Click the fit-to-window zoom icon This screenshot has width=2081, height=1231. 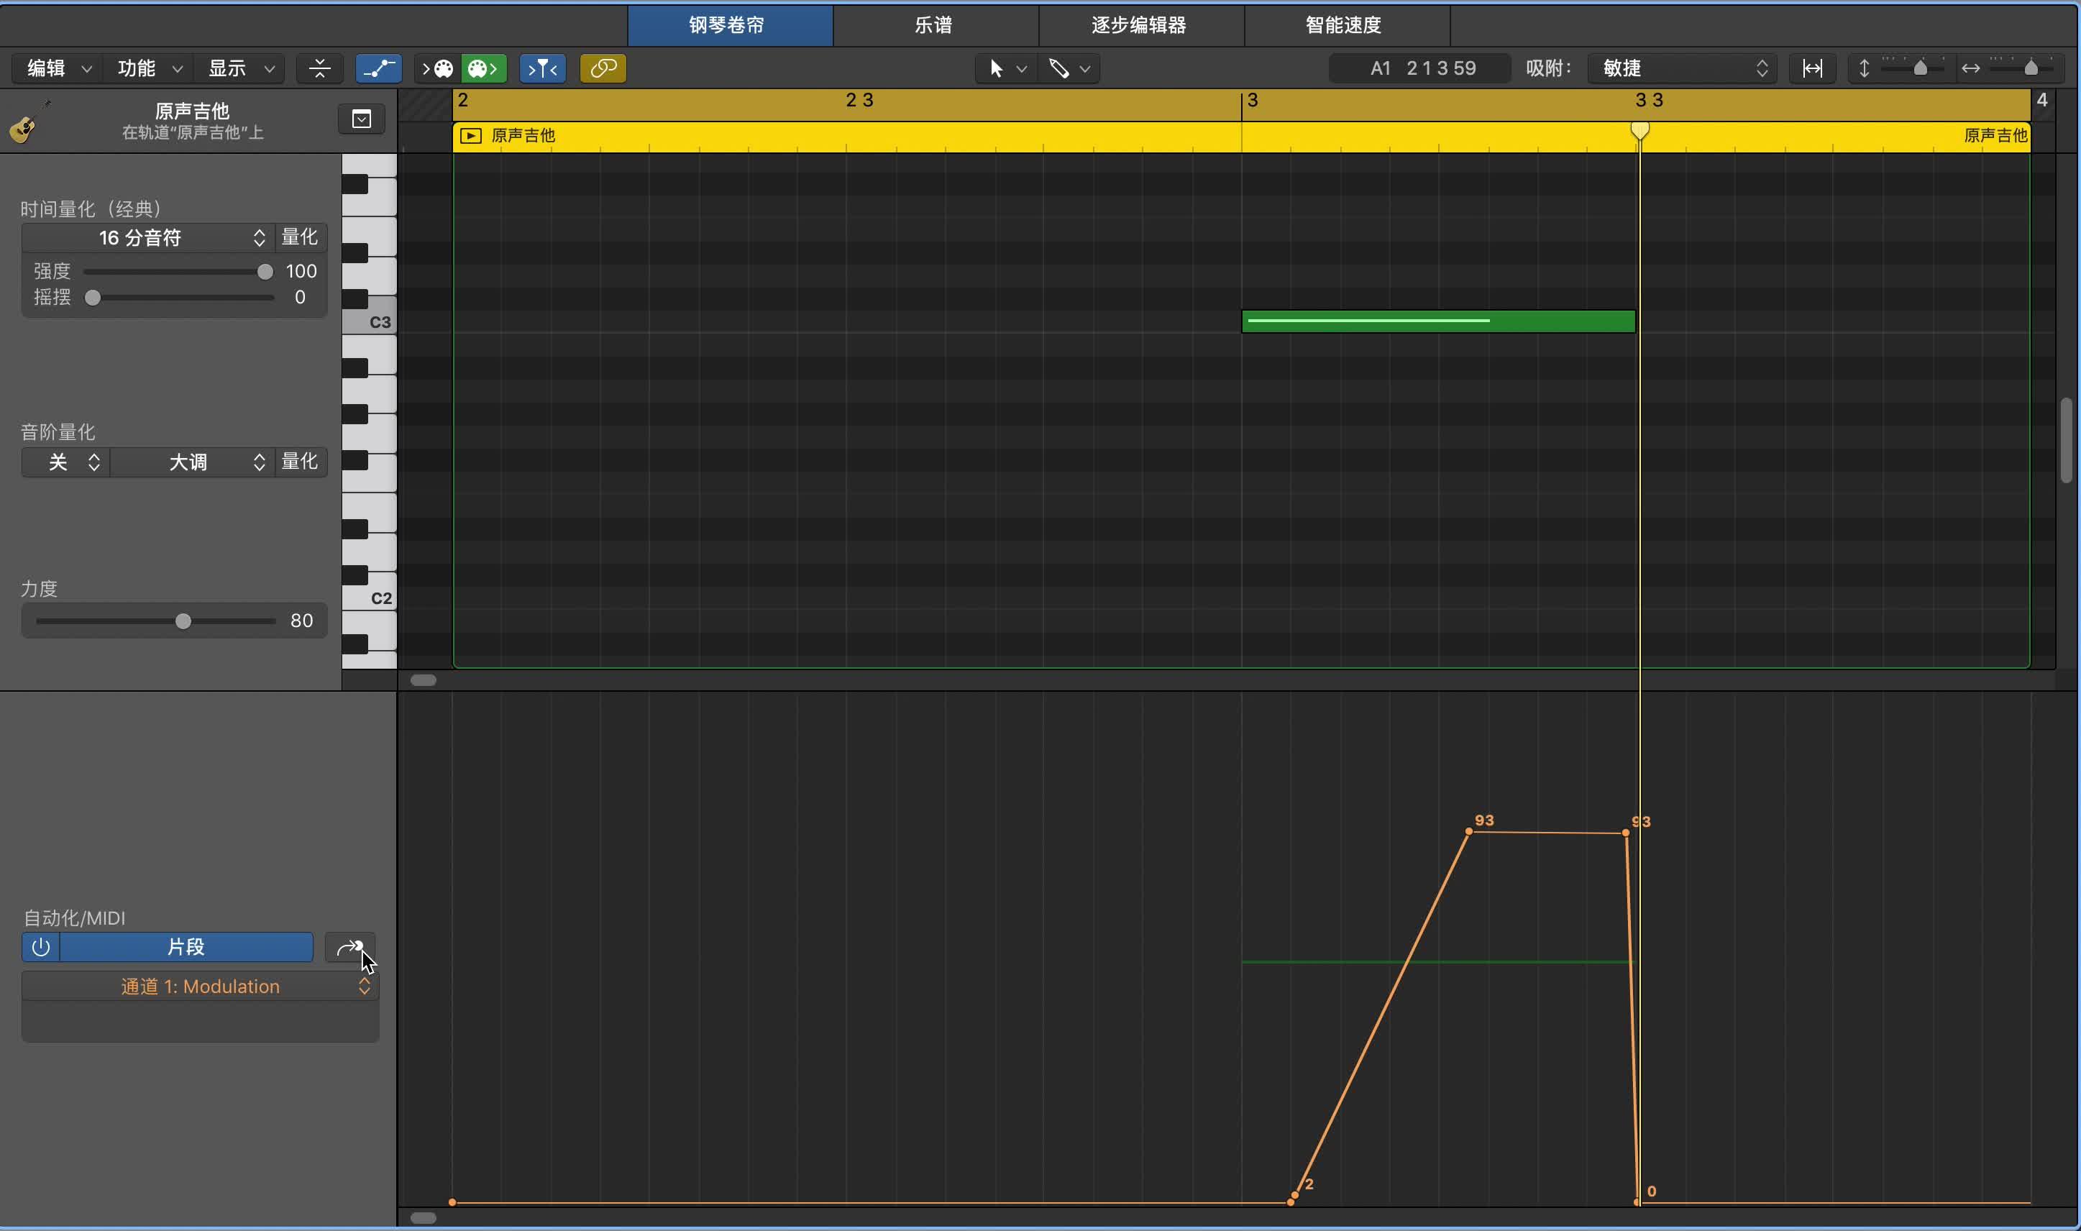tap(1813, 68)
